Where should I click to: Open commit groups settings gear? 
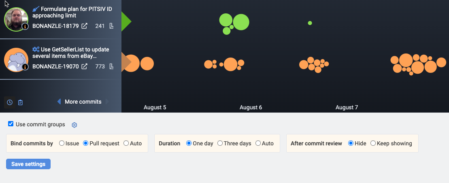point(74,125)
